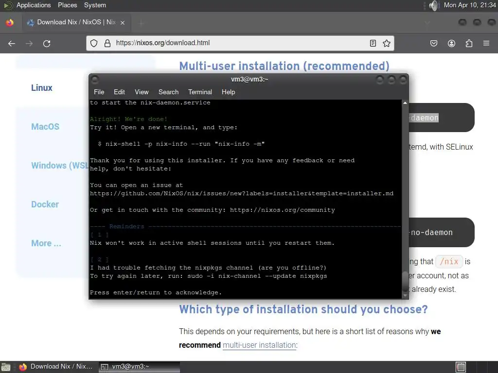Click the terminal scrollbar down arrow

click(x=405, y=296)
